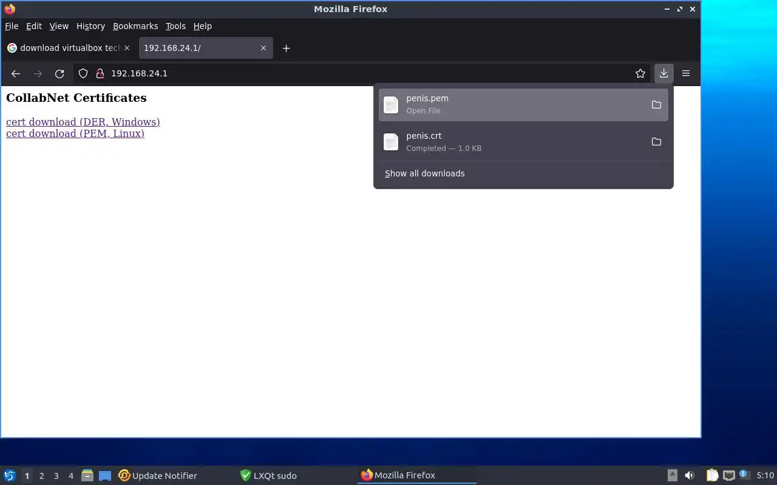The height and width of the screenshot is (485, 777).
Task: Open the Bookmarks menu
Action: (x=135, y=26)
